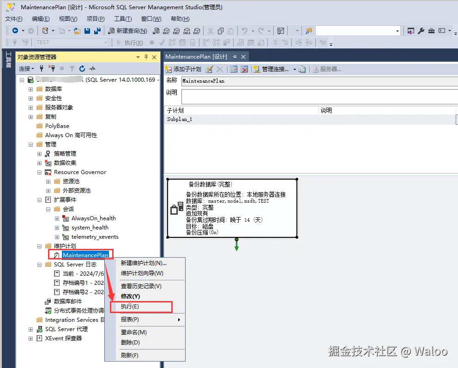Open Object Explorer window position dropdown
Image resolution: width=458 pixels, height=368 pixels.
[138, 57]
